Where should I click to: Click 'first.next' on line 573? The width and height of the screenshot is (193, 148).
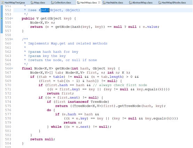(x=68, y=98)
